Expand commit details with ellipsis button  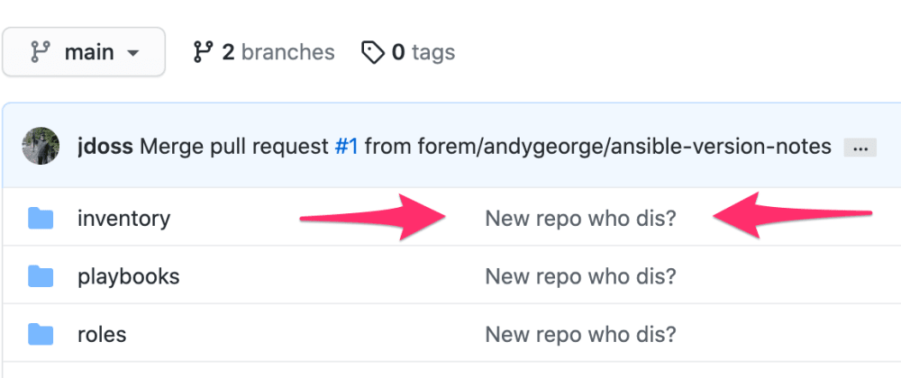click(x=860, y=148)
